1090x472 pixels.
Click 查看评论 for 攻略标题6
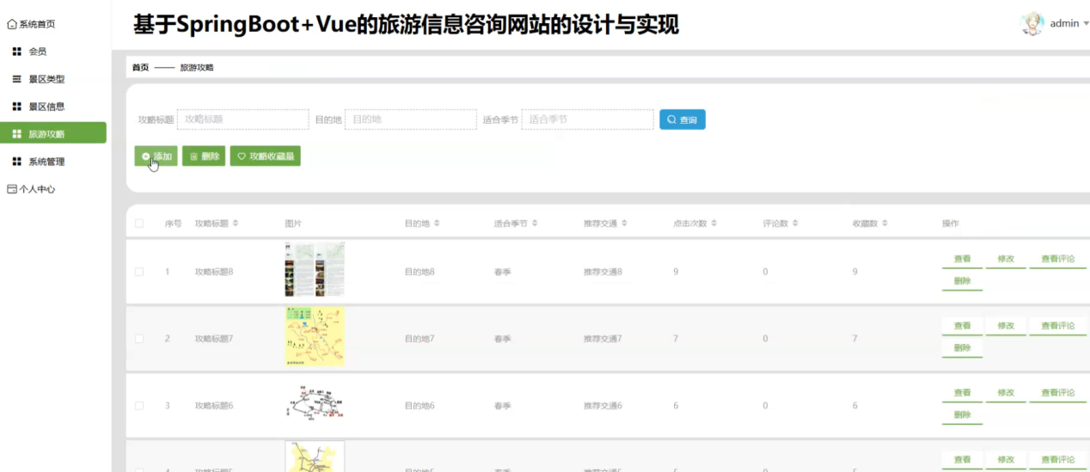(x=1058, y=393)
